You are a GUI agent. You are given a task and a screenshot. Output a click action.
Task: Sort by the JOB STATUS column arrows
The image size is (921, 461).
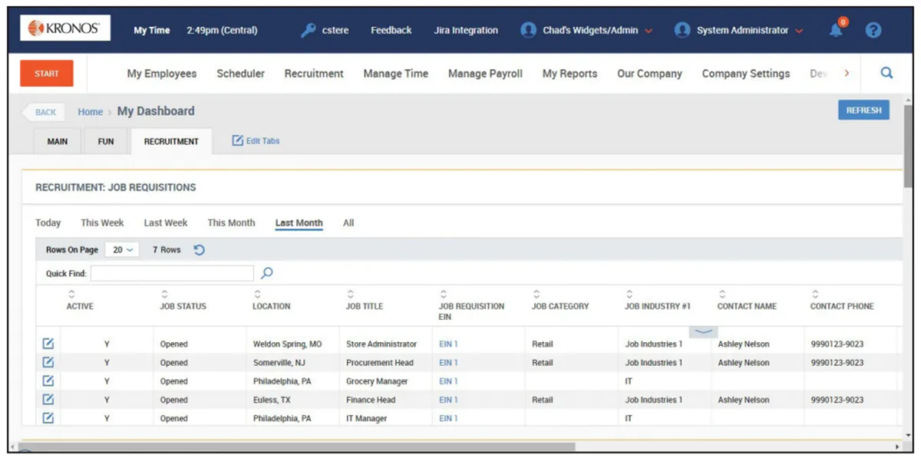click(164, 294)
